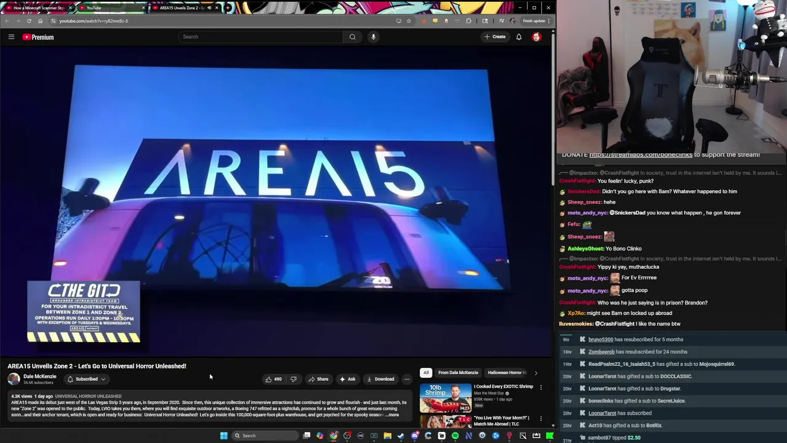Open 10lb Shrimp video thumbnail
The width and height of the screenshot is (787, 443).
click(446, 397)
